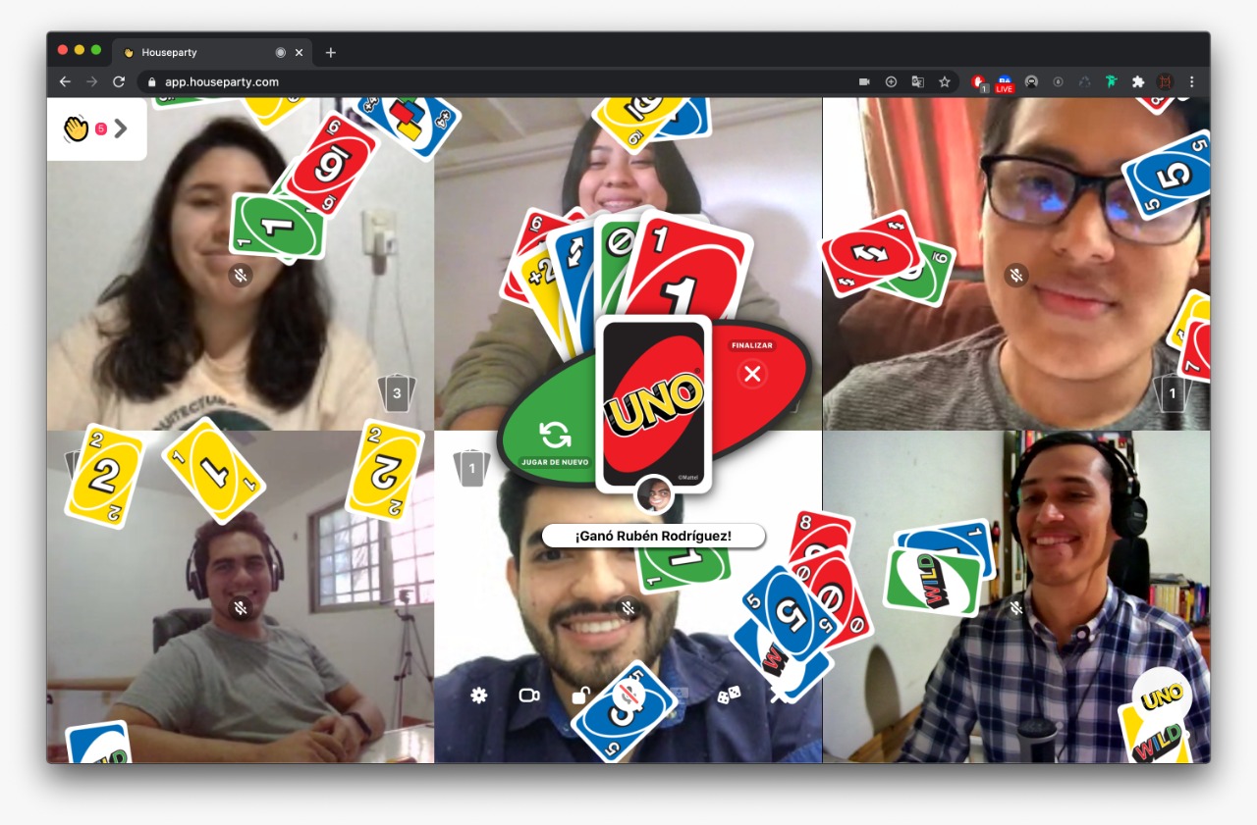Viewport: 1257px width, 825px height.
Task: Select the video tile with person wearing glasses
Action: 1016,264
